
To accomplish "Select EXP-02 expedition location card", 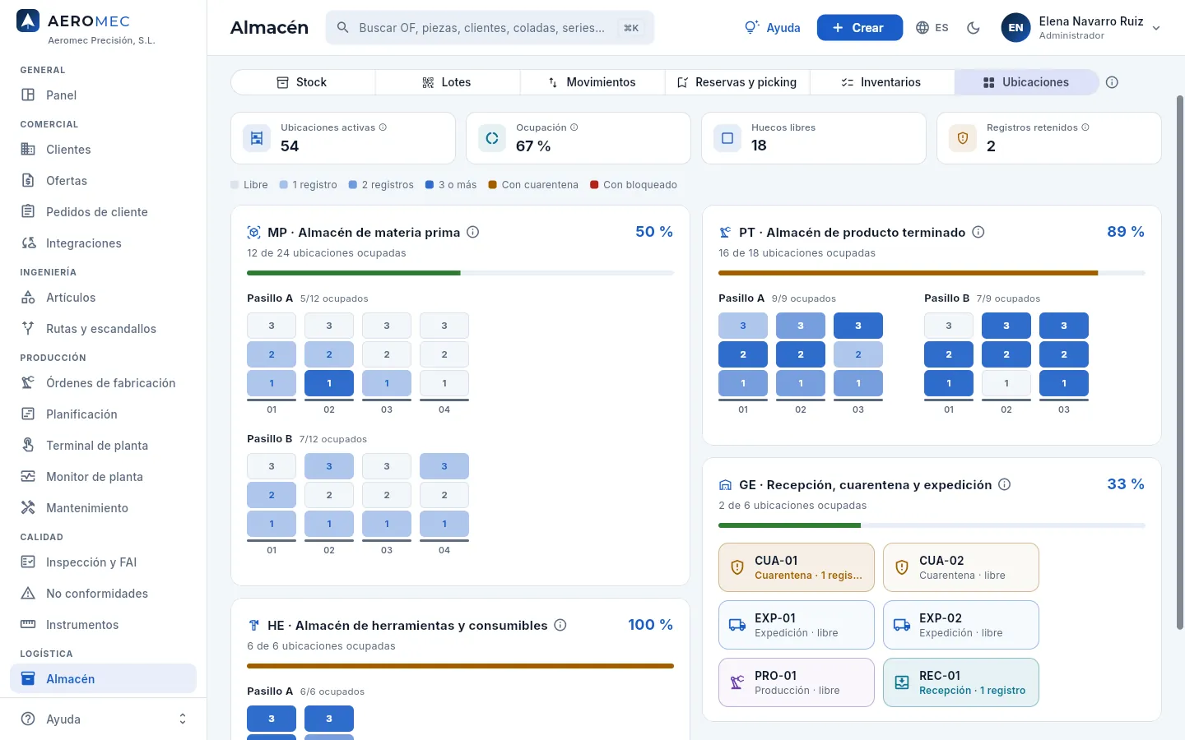I will [x=961, y=625].
